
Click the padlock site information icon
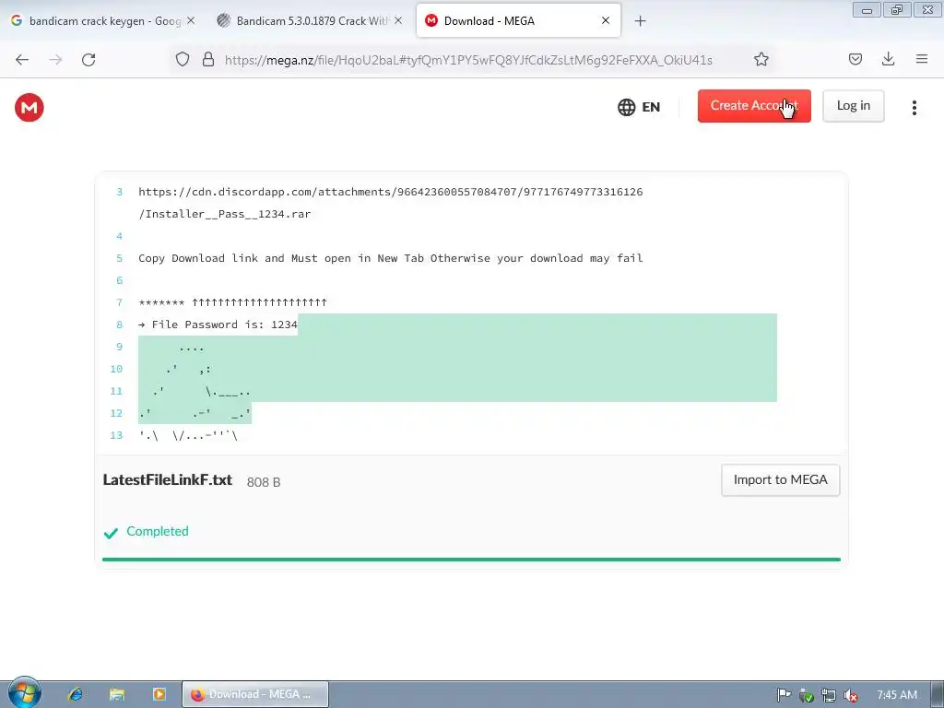pyautogui.click(x=208, y=60)
